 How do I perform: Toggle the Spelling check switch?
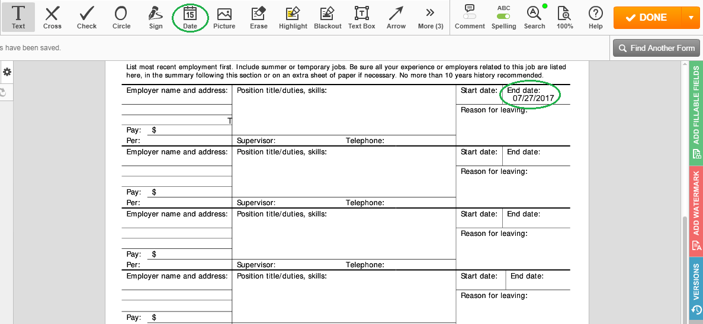tap(503, 16)
